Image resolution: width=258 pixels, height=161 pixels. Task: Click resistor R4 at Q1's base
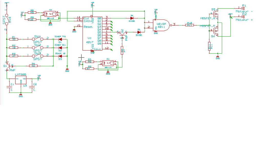point(33,66)
